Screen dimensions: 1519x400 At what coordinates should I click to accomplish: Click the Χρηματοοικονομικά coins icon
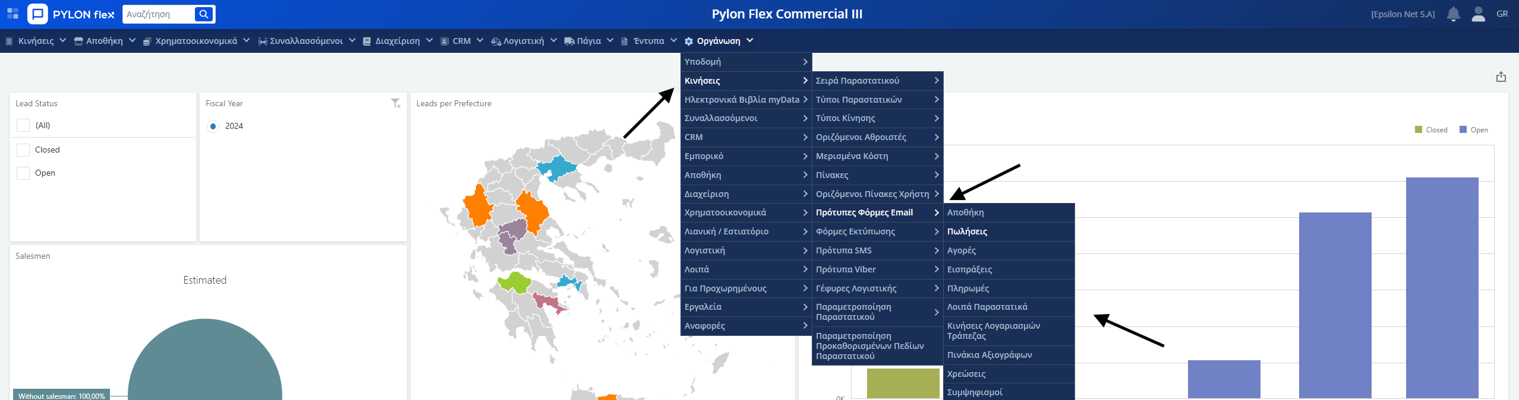click(147, 41)
